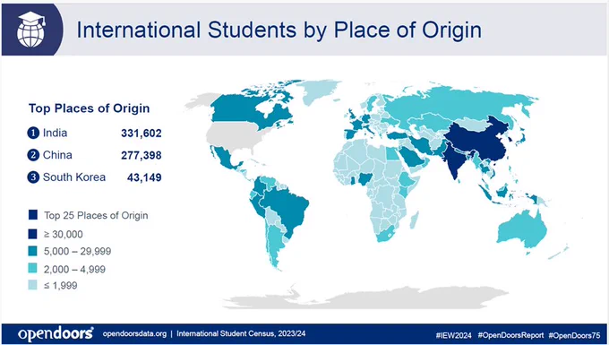Click the Top 25 Places of Origin legend text

pos(96,215)
